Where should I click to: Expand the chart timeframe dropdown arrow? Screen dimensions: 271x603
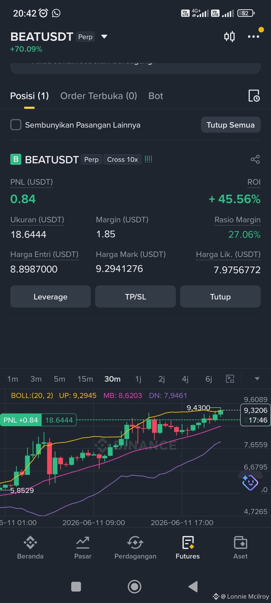(257, 379)
